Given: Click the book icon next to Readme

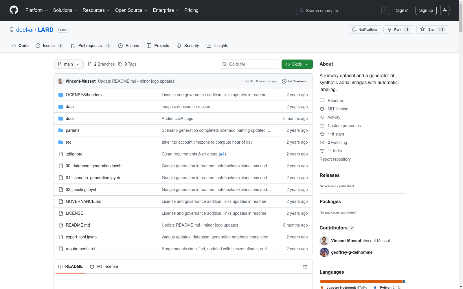Looking at the screenshot, I should 322,101.
